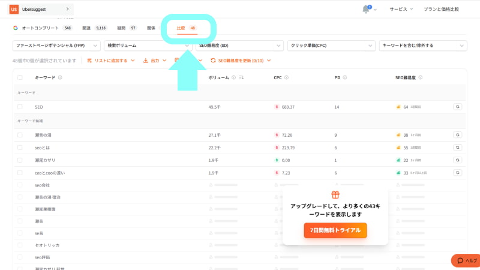Click seo評価 keyword text
This screenshot has height=270, width=480.
pyautogui.click(x=42, y=257)
